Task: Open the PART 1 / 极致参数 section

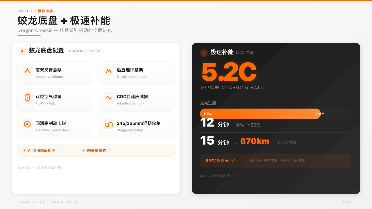Action: pyautogui.click(x=35, y=11)
